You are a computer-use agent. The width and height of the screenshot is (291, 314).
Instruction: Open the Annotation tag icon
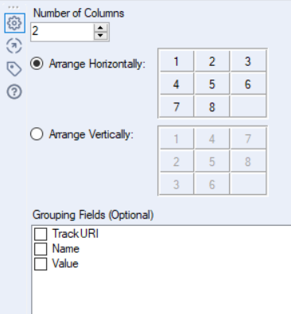click(x=14, y=69)
